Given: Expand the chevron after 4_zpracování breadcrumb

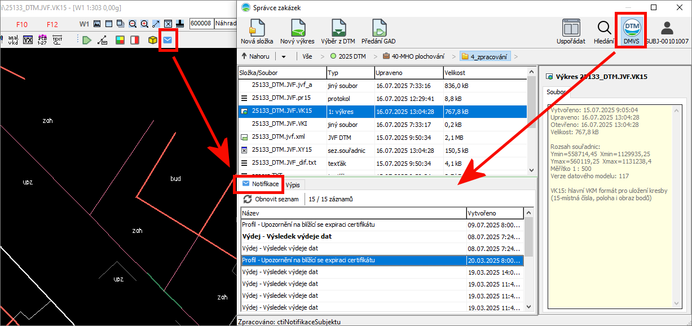Looking at the screenshot, I should coord(515,56).
